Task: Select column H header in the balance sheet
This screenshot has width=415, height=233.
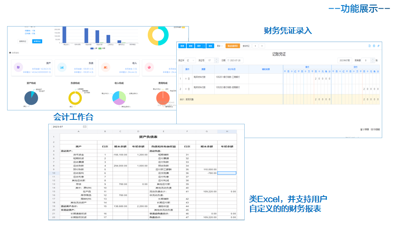Action: pyautogui.click(x=227, y=131)
